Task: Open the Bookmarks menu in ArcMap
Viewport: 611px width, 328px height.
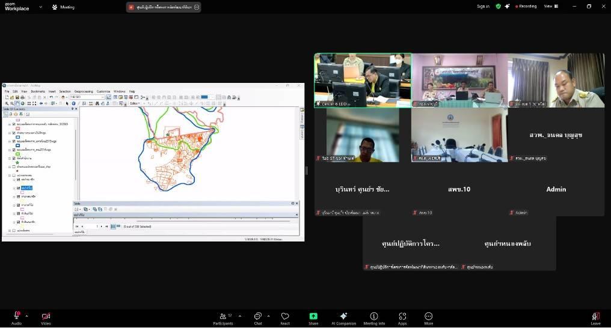Action: click(x=38, y=91)
